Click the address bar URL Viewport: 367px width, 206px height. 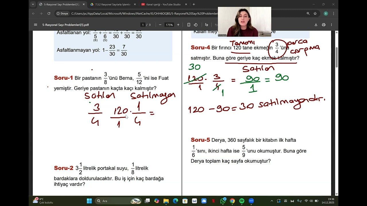tap(145, 13)
